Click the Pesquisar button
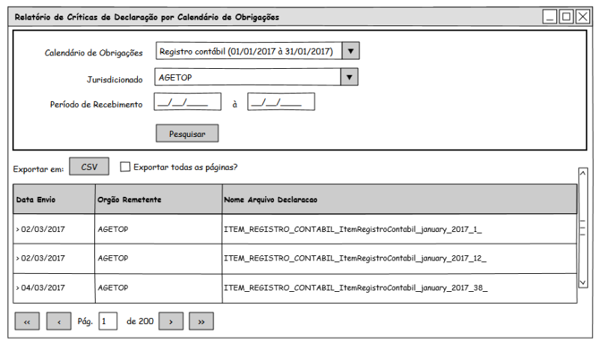Screen dimensions: 599x351 point(186,133)
